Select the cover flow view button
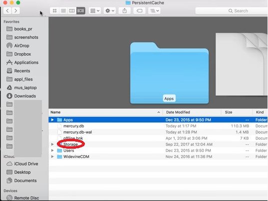Viewport: 268px width, 201px height. point(81,11)
